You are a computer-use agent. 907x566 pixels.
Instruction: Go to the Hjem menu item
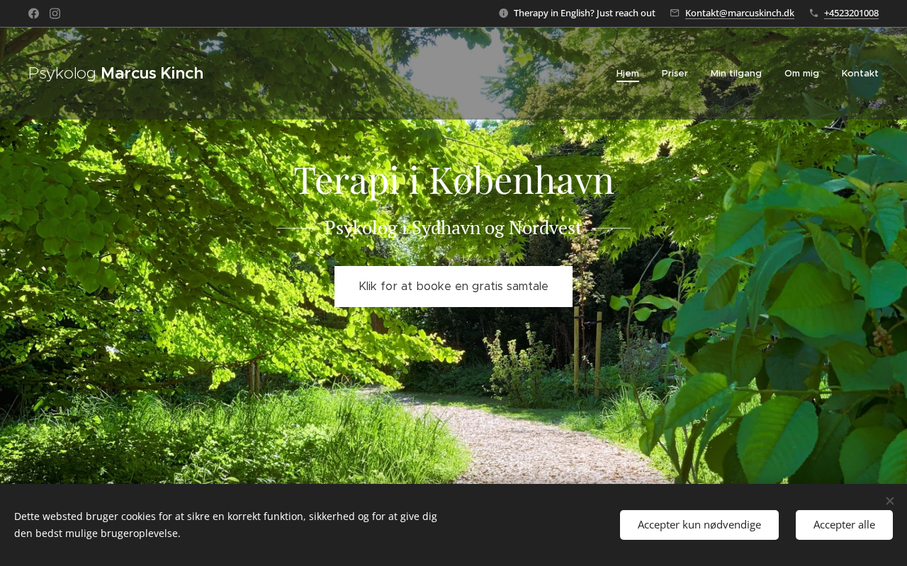tap(628, 74)
